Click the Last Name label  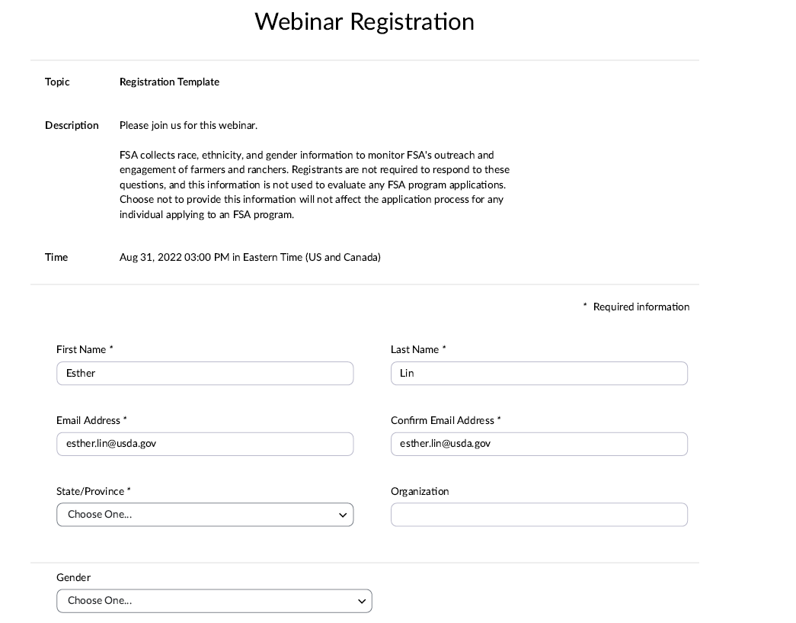click(415, 350)
